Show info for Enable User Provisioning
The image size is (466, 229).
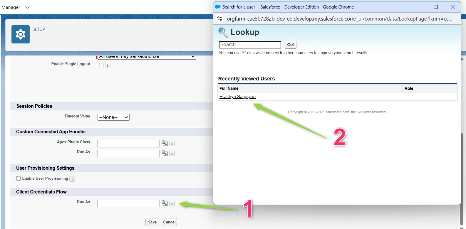pyautogui.click(x=72, y=179)
